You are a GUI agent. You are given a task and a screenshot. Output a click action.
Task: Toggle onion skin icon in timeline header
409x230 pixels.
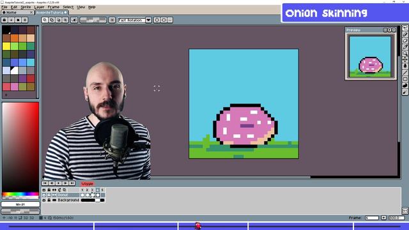tap(65, 190)
